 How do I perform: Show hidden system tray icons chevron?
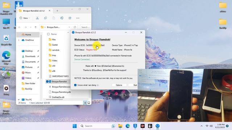202,126
